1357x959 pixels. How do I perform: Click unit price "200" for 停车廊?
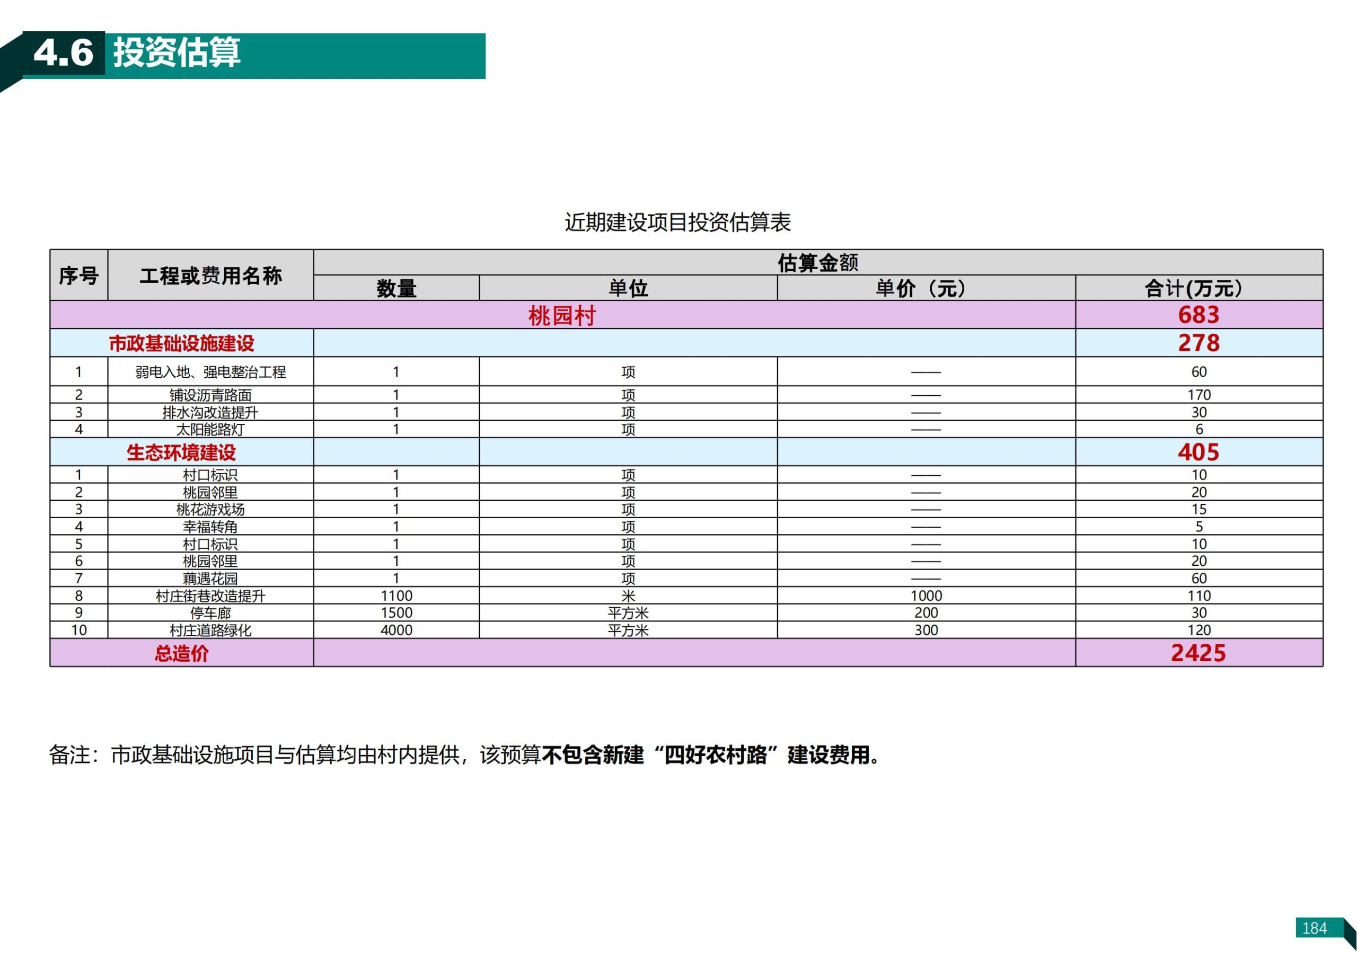point(926,614)
